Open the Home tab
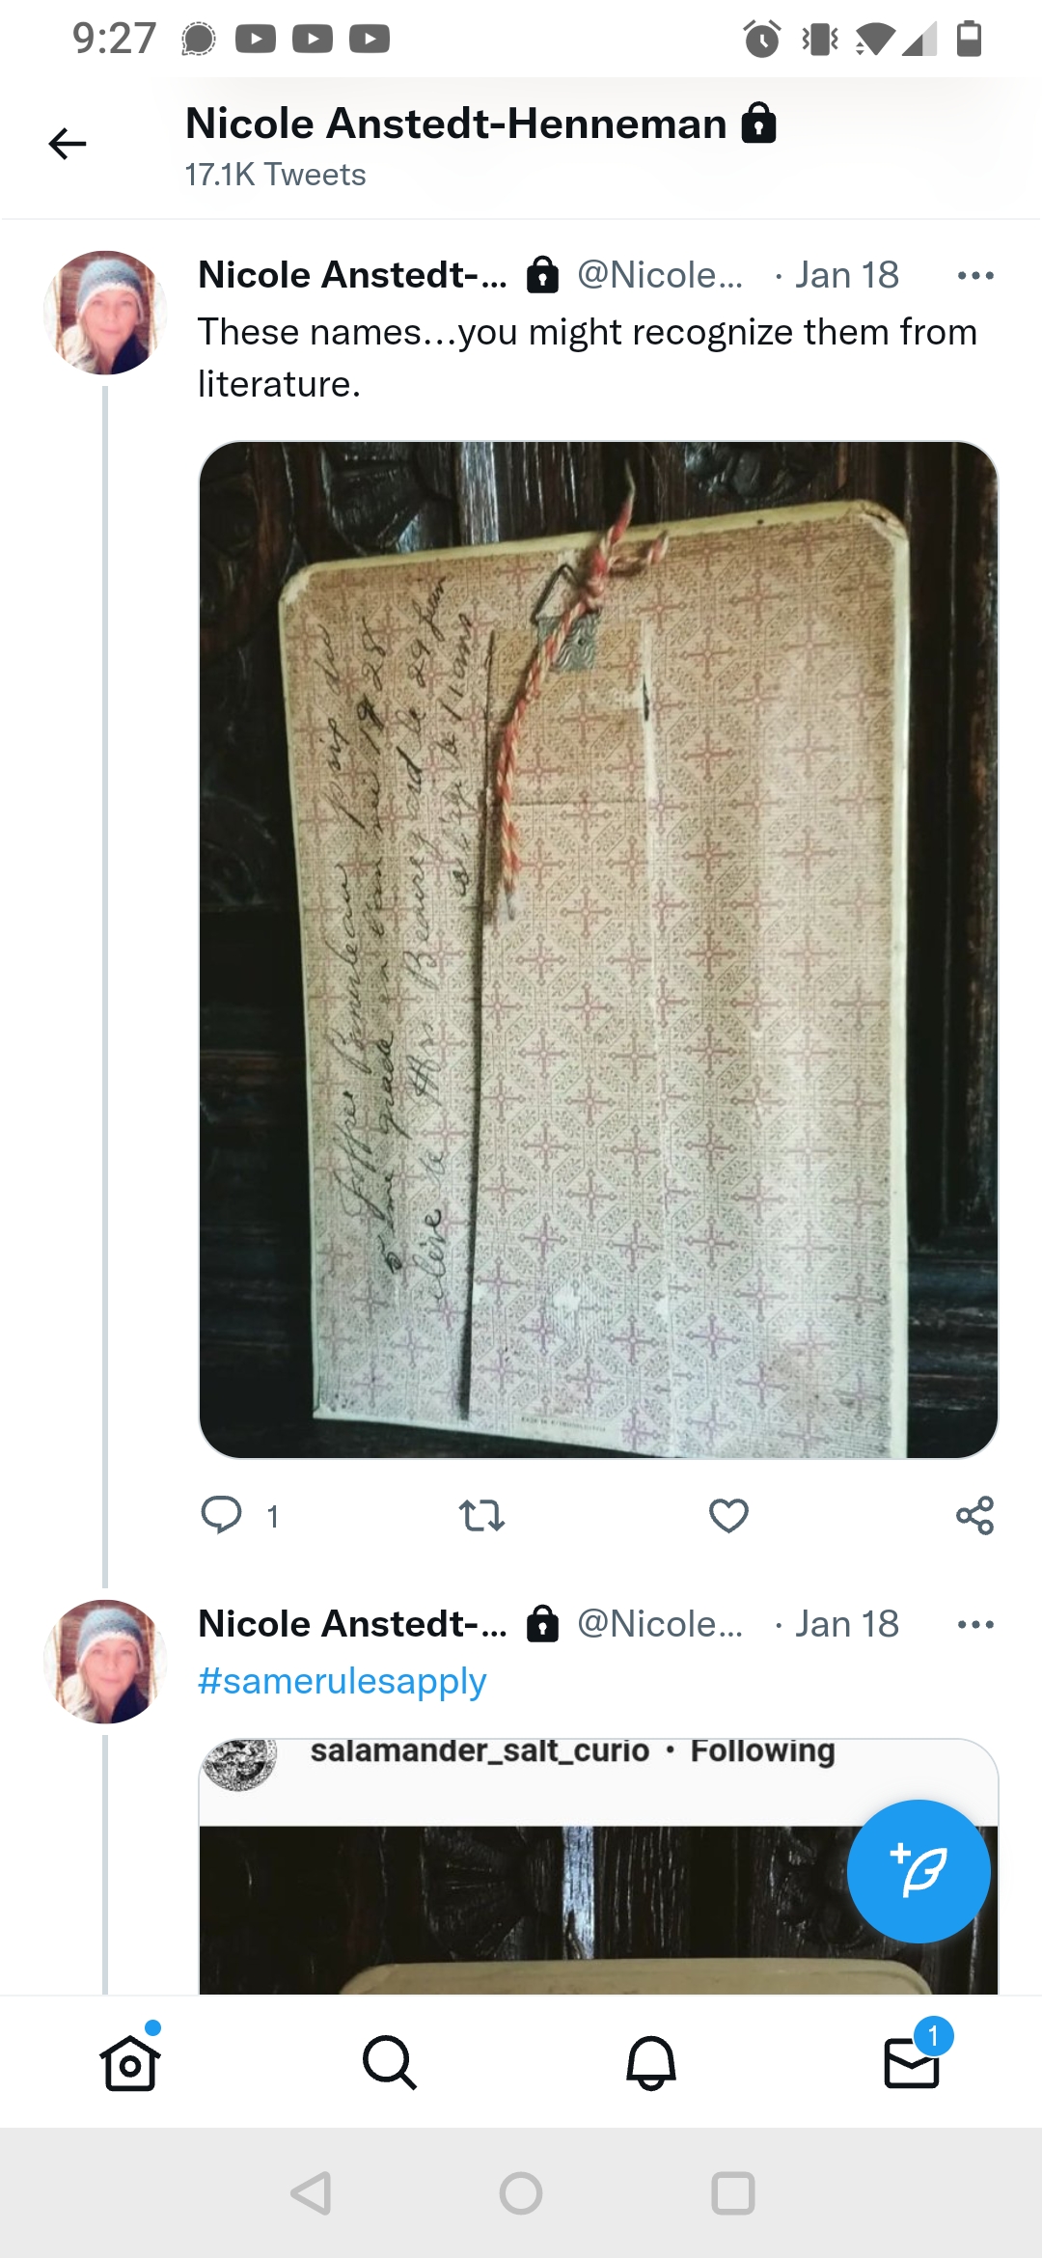 pyautogui.click(x=130, y=2062)
